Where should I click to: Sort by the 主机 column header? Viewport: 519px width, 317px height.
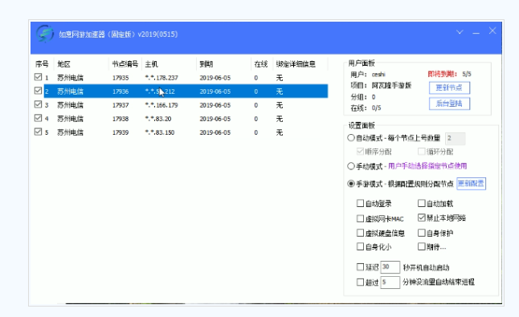[152, 64]
